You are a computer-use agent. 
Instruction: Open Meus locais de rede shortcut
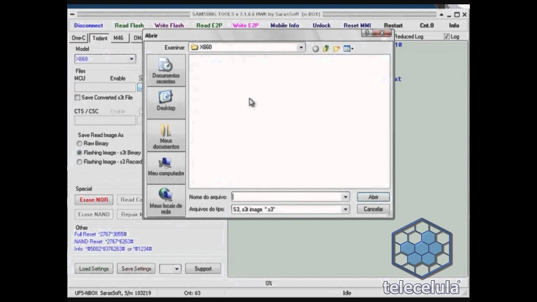166,200
